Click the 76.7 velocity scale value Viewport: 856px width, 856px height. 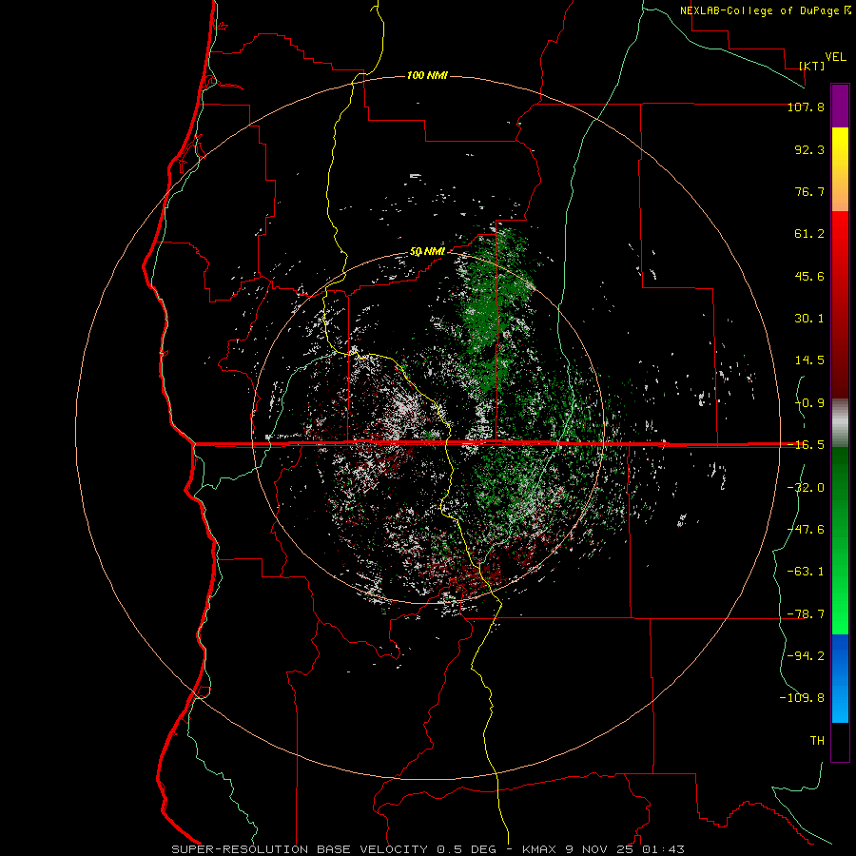[x=809, y=191]
